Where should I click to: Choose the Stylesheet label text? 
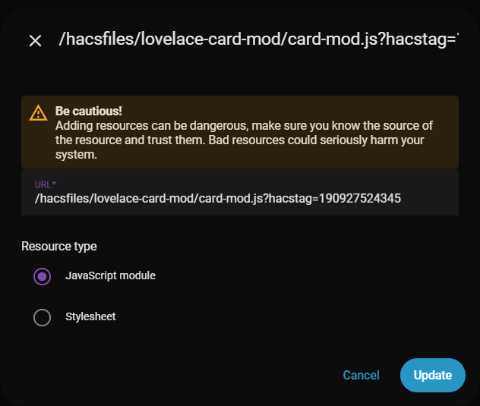tap(90, 316)
